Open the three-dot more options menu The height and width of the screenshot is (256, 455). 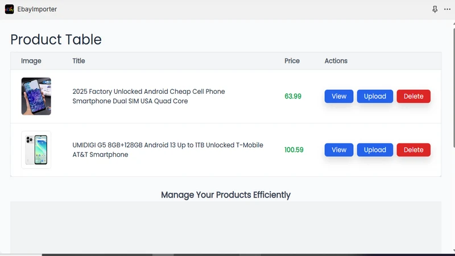pos(447,9)
